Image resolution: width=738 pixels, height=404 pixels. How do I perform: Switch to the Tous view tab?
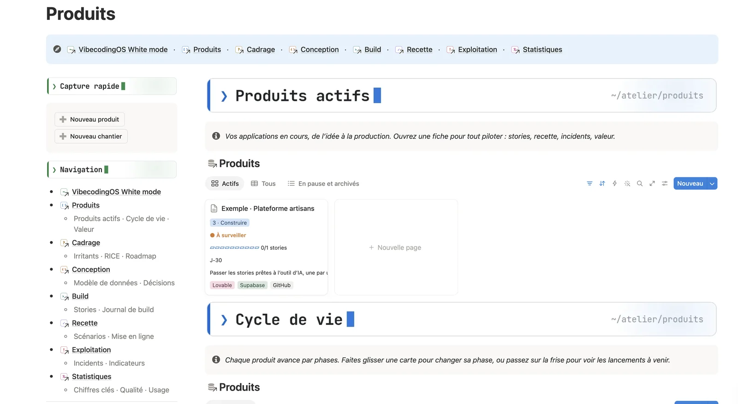pyautogui.click(x=263, y=183)
